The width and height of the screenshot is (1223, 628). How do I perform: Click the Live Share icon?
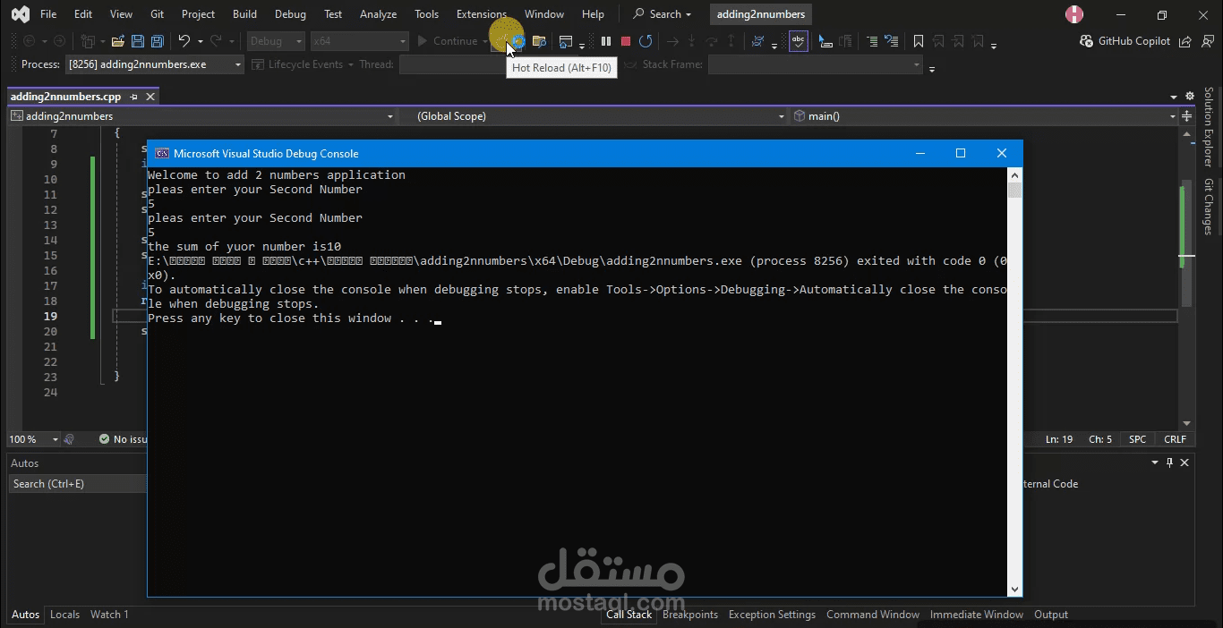[x=1185, y=41]
